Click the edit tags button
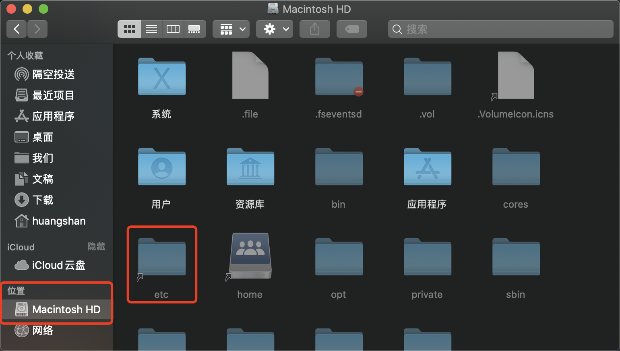Screen dimensions: 620x351 point(352,29)
